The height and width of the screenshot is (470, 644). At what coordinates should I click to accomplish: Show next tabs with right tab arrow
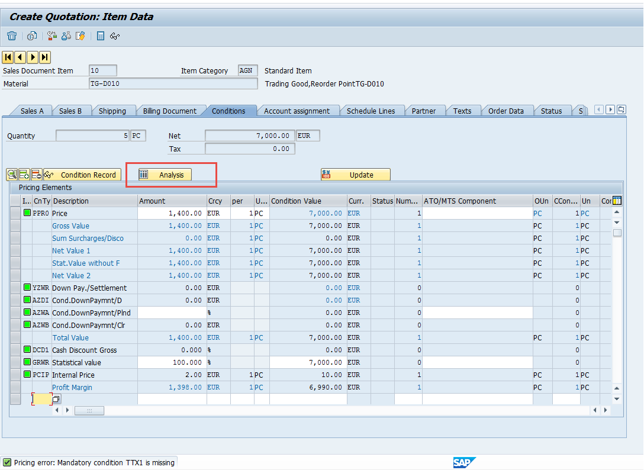610,110
